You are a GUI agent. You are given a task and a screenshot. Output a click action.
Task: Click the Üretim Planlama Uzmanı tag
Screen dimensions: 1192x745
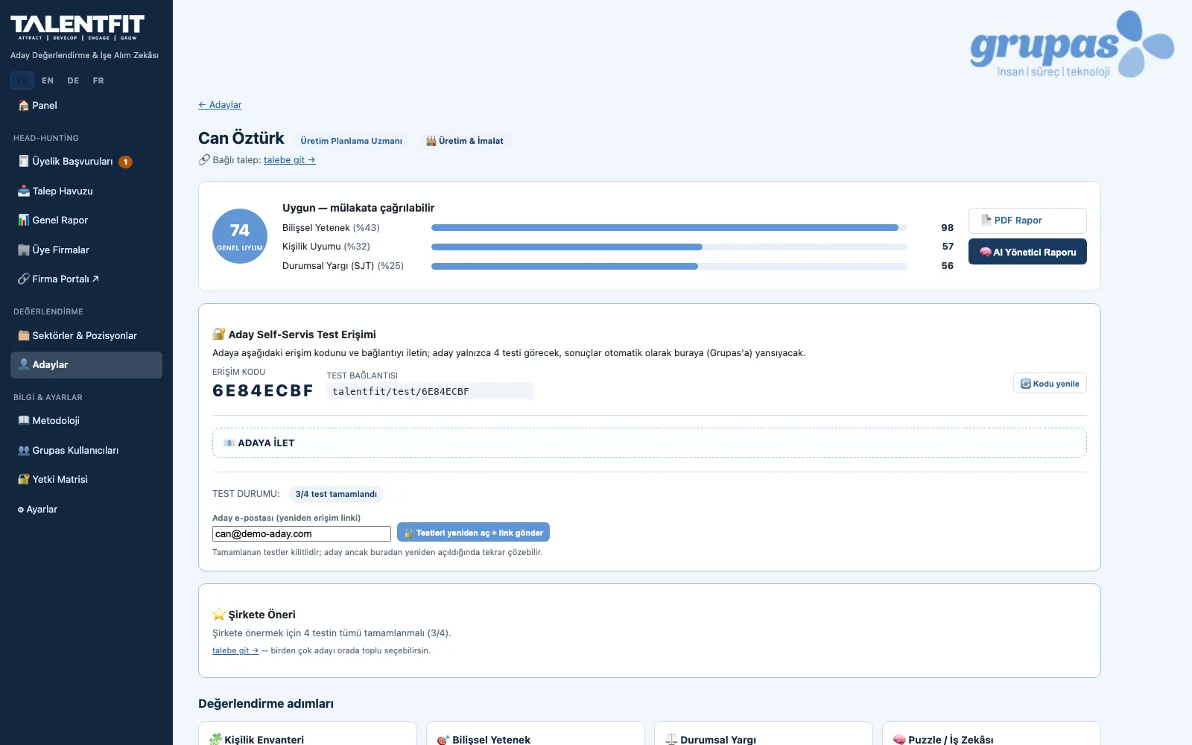point(352,141)
